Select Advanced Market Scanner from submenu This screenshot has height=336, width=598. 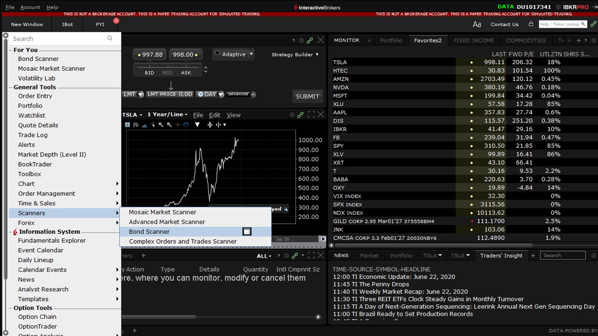coord(167,222)
